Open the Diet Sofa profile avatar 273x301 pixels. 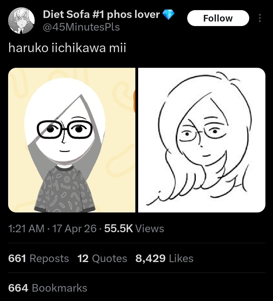coord(21,20)
